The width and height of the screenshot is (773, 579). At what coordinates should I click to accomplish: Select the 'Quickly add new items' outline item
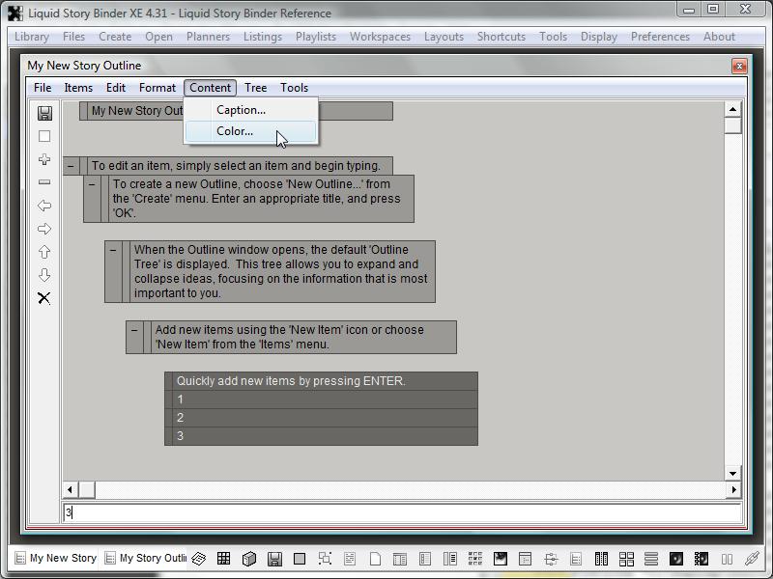[x=290, y=381]
